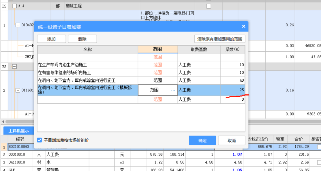Click the 188.314 cell

pyautogui.click(x=177, y=154)
